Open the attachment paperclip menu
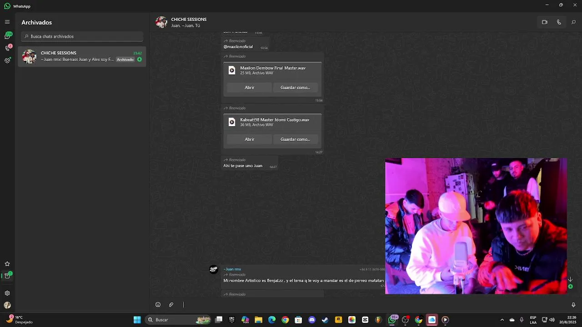582x327 pixels. pyautogui.click(x=171, y=305)
